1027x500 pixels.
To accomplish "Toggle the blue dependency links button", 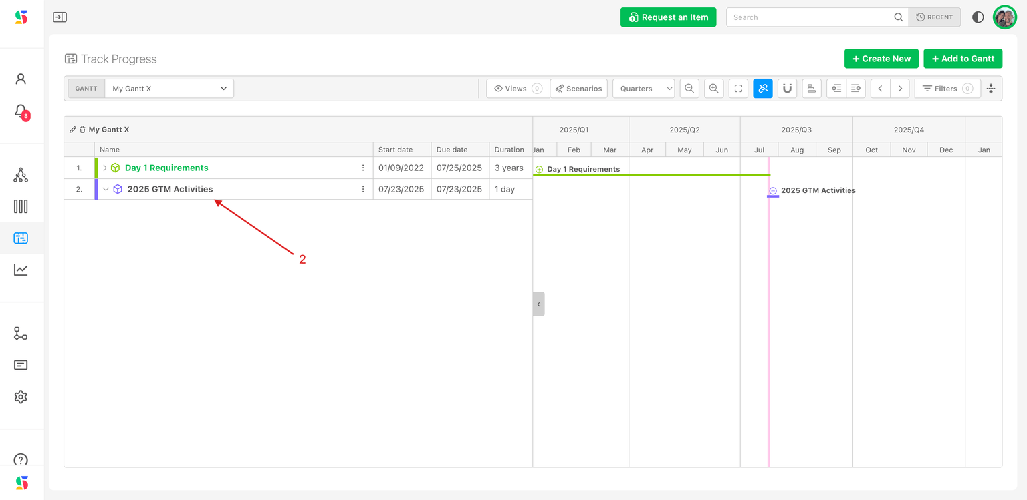I will click(x=763, y=89).
